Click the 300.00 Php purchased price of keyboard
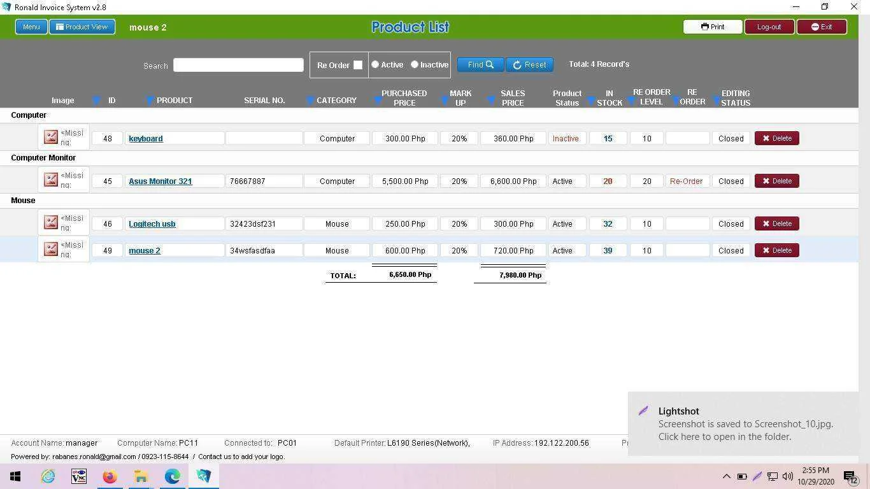 (x=405, y=138)
